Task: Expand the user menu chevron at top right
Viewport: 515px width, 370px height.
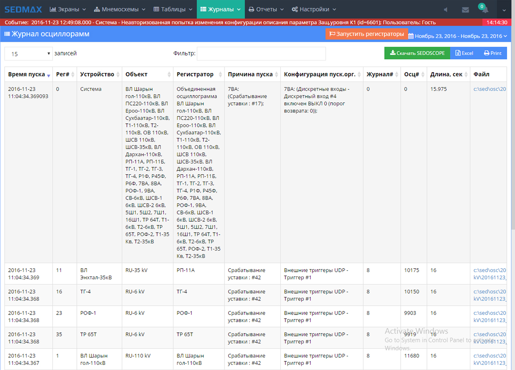Action: (504, 9)
